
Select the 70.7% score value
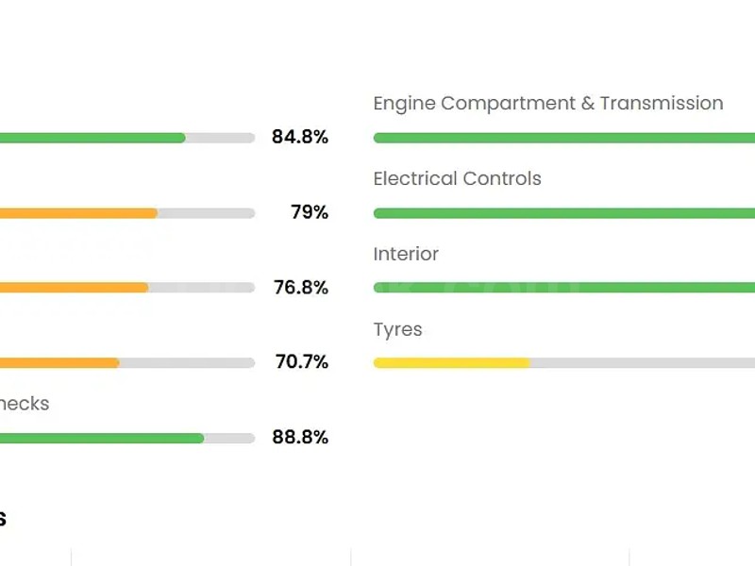pyautogui.click(x=302, y=362)
